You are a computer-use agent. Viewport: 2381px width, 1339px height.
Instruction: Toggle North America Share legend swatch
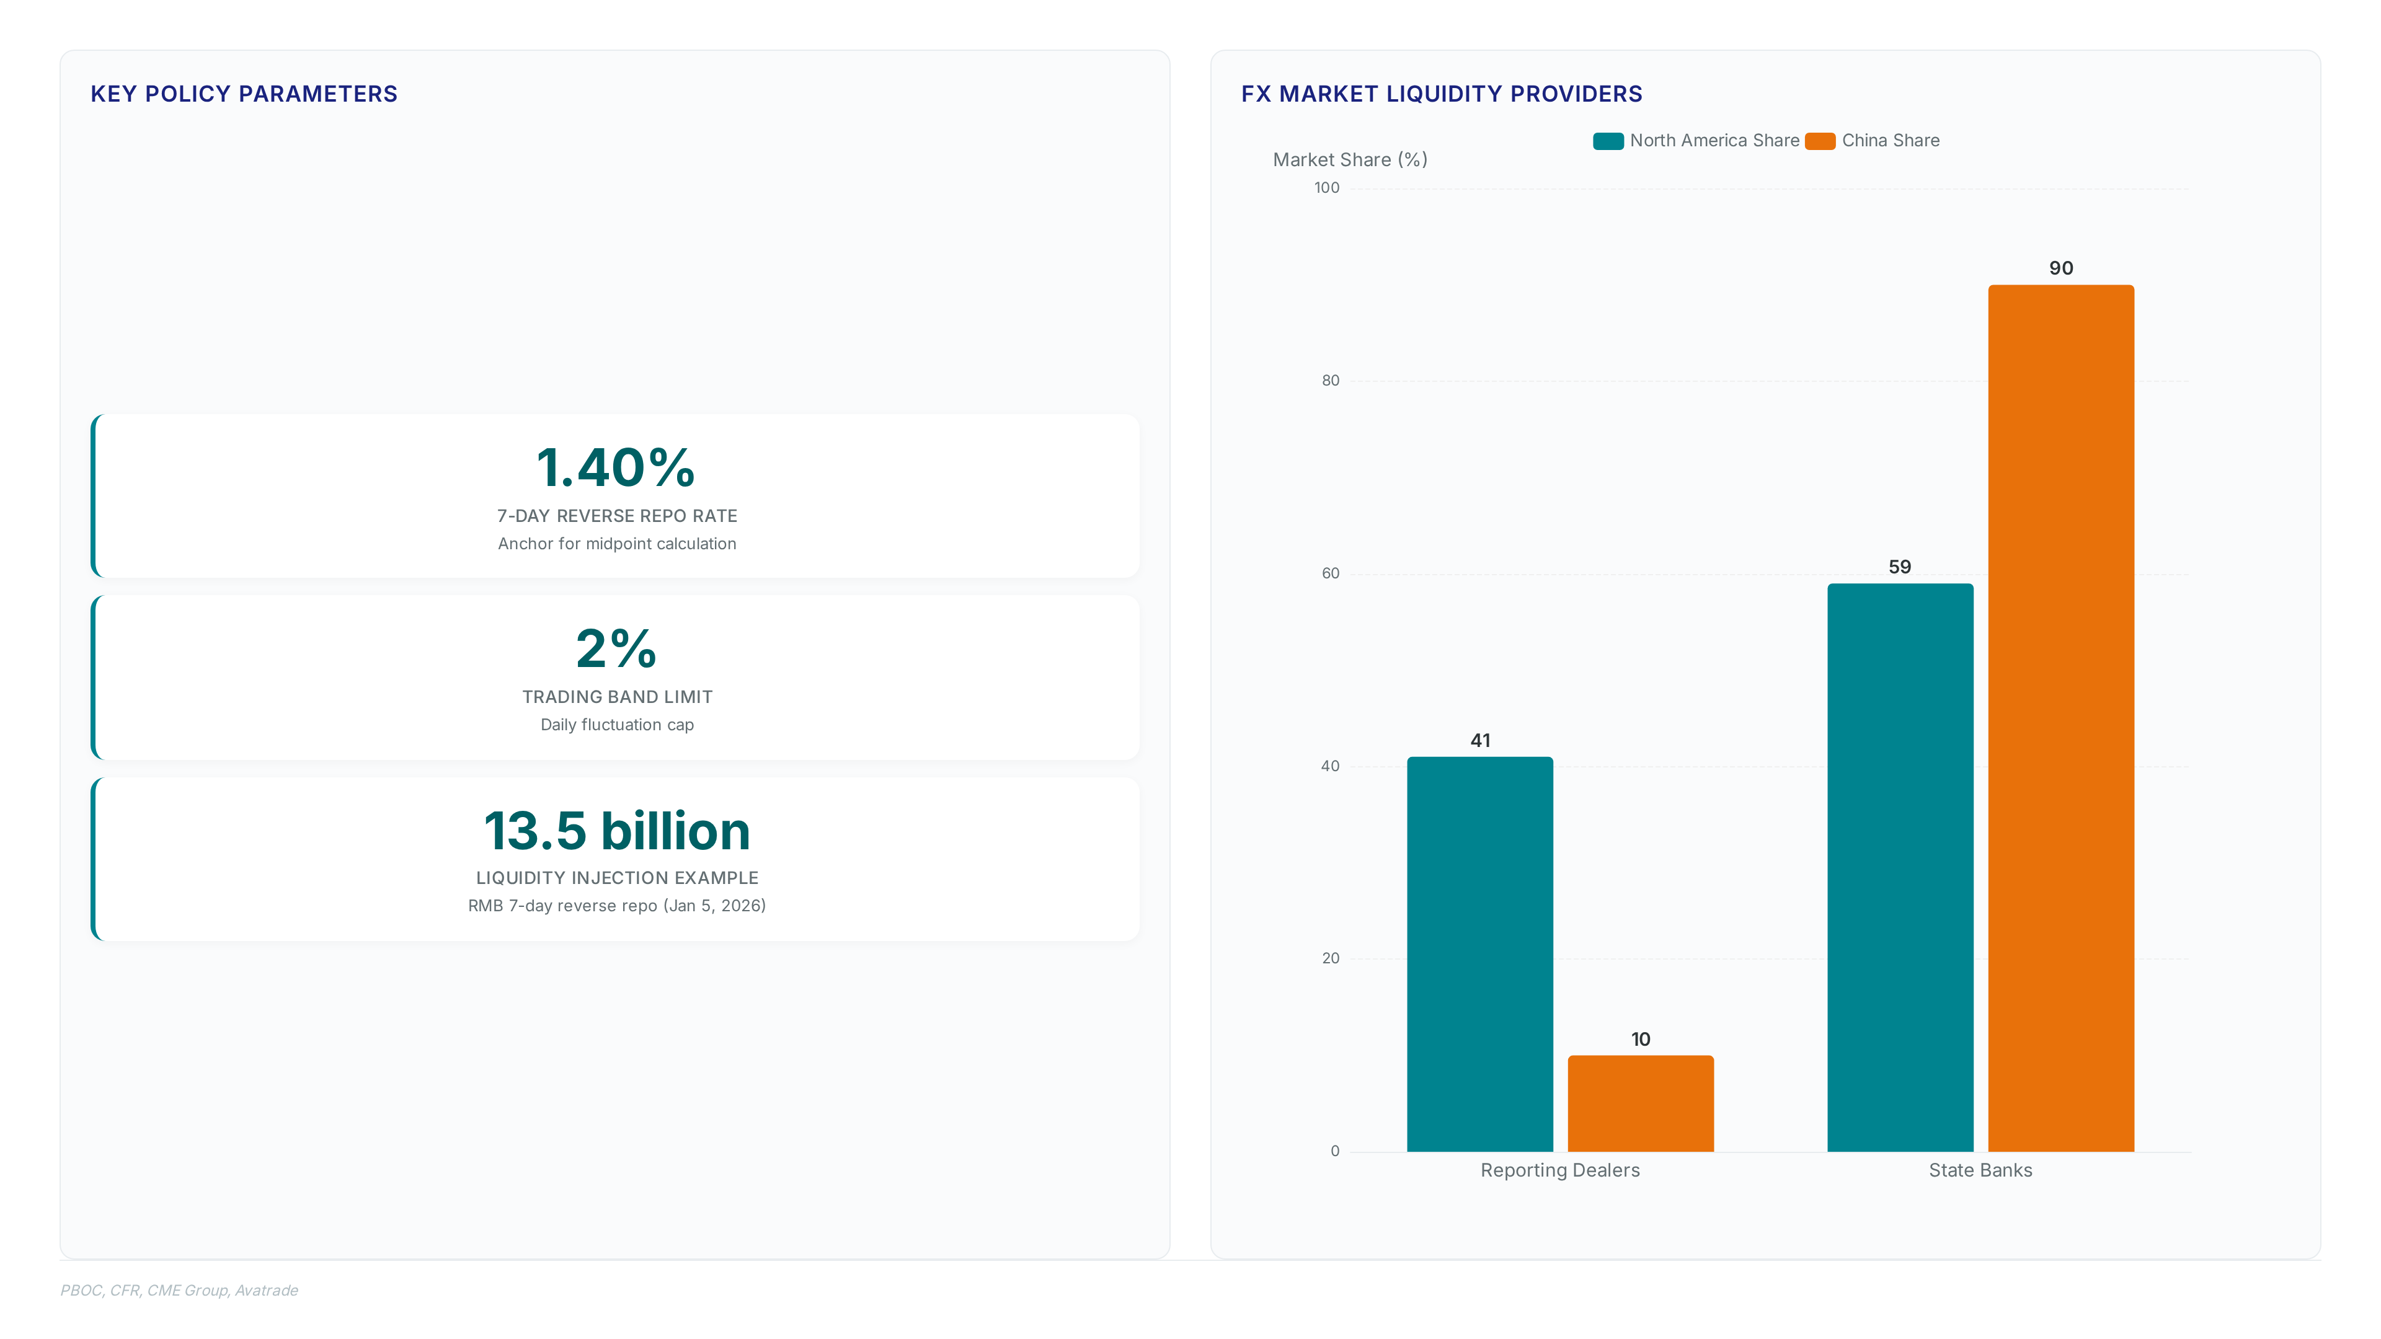[x=1608, y=141]
